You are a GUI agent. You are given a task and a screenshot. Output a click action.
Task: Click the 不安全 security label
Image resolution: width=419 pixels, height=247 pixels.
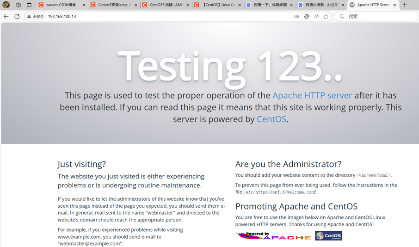[38, 16]
